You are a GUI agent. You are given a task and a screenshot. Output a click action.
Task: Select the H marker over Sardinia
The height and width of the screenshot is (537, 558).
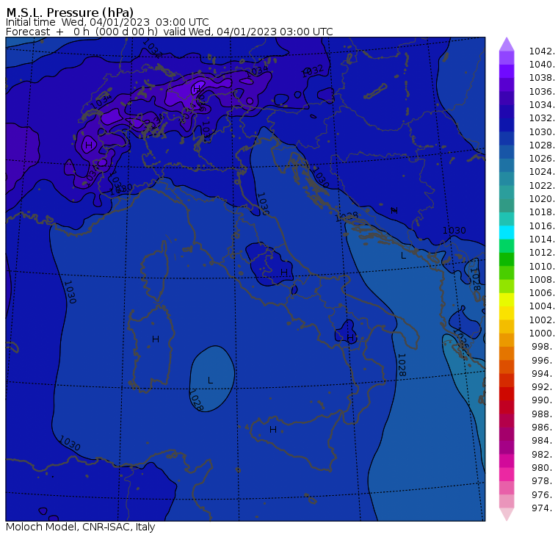point(156,339)
